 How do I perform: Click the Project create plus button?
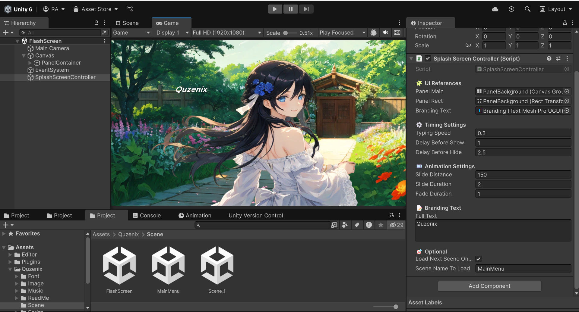8,225
